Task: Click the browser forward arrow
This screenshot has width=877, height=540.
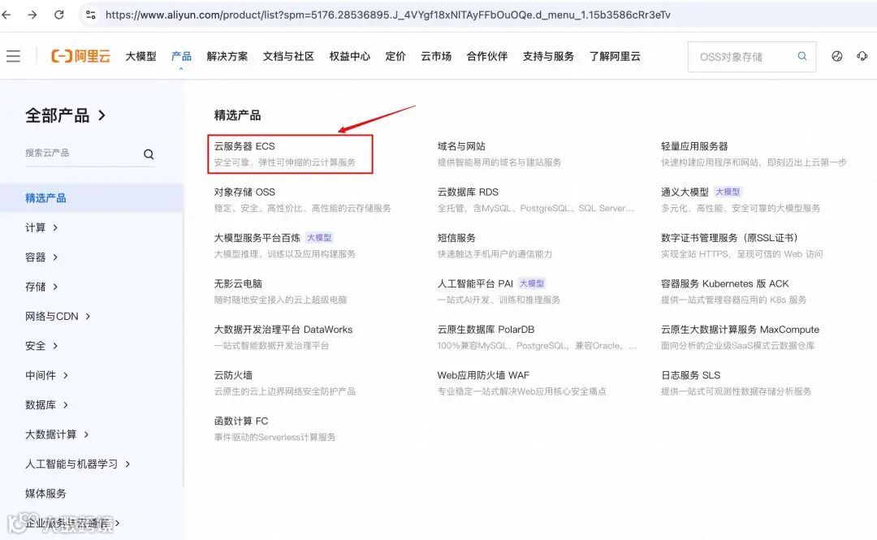Action: pyautogui.click(x=32, y=15)
